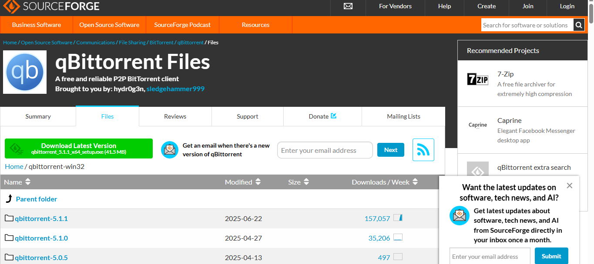Open the RSS feed icon button
Screen dimensions: 594x264
[x=423, y=150]
